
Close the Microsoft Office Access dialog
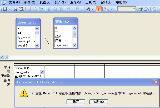pyautogui.click(x=156, y=82)
